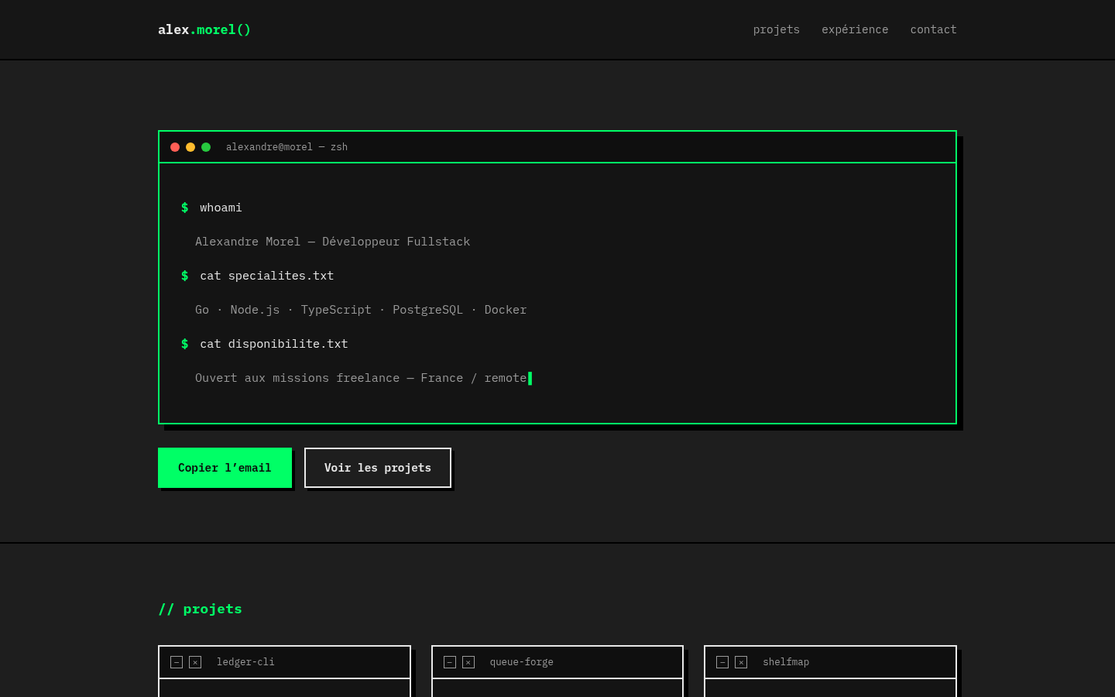Screen dimensions: 1115x697
Task: Click the shelfmap card title
Action: pos(786,662)
